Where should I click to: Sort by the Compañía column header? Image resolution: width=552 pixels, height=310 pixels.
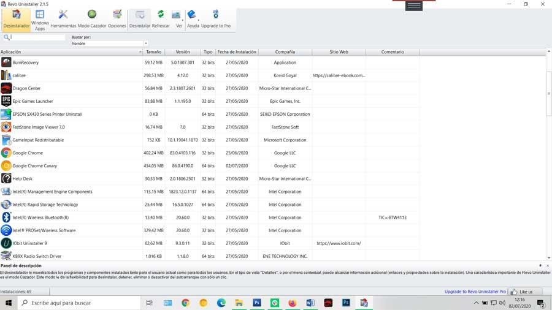285,51
